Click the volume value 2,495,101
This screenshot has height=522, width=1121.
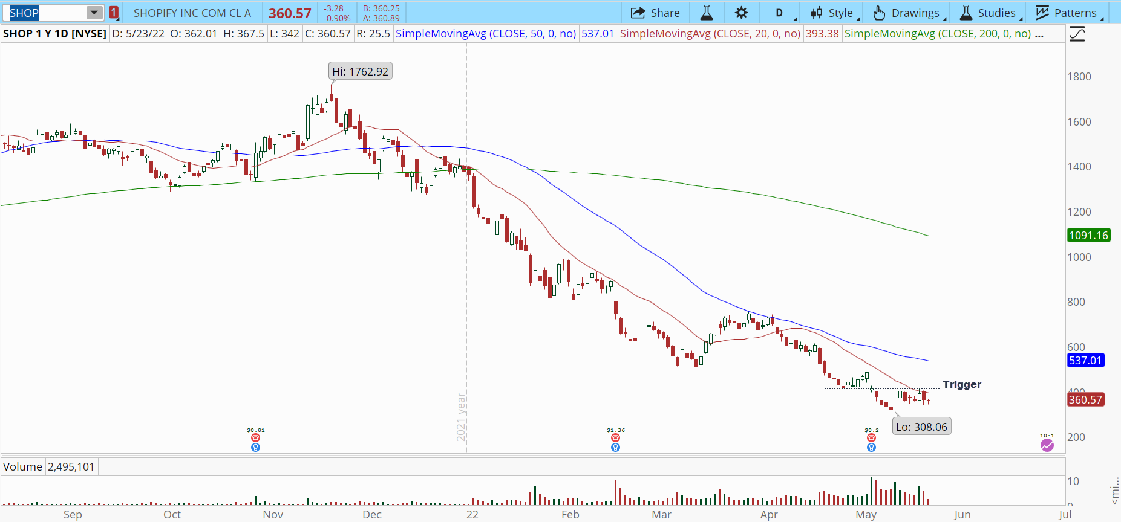(x=71, y=467)
